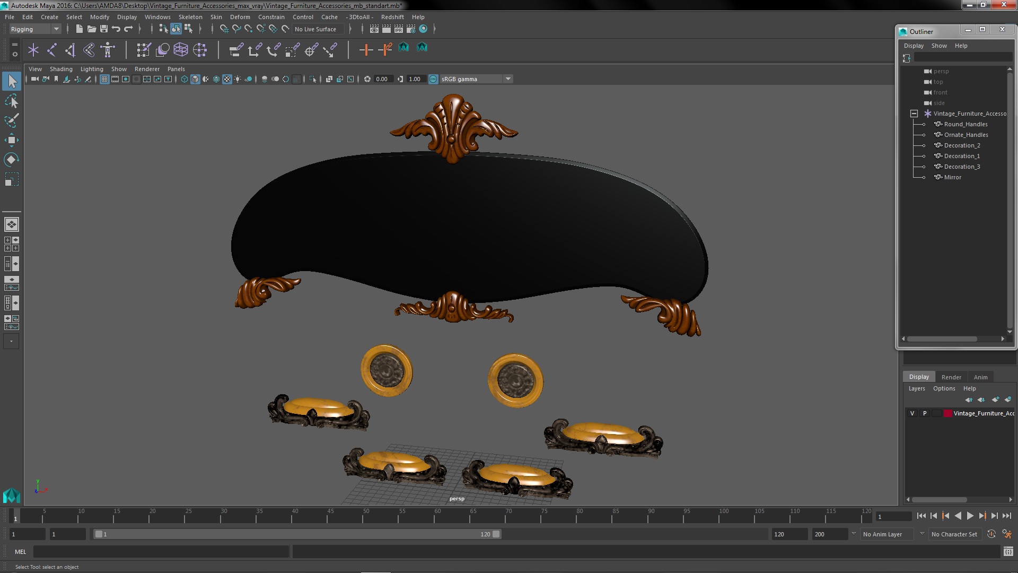The width and height of the screenshot is (1018, 573).
Task: Click the Open Scene folder icon
Action: [x=91, y=29]
